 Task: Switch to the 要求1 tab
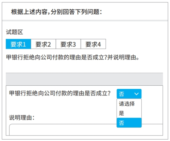(18, 44)
